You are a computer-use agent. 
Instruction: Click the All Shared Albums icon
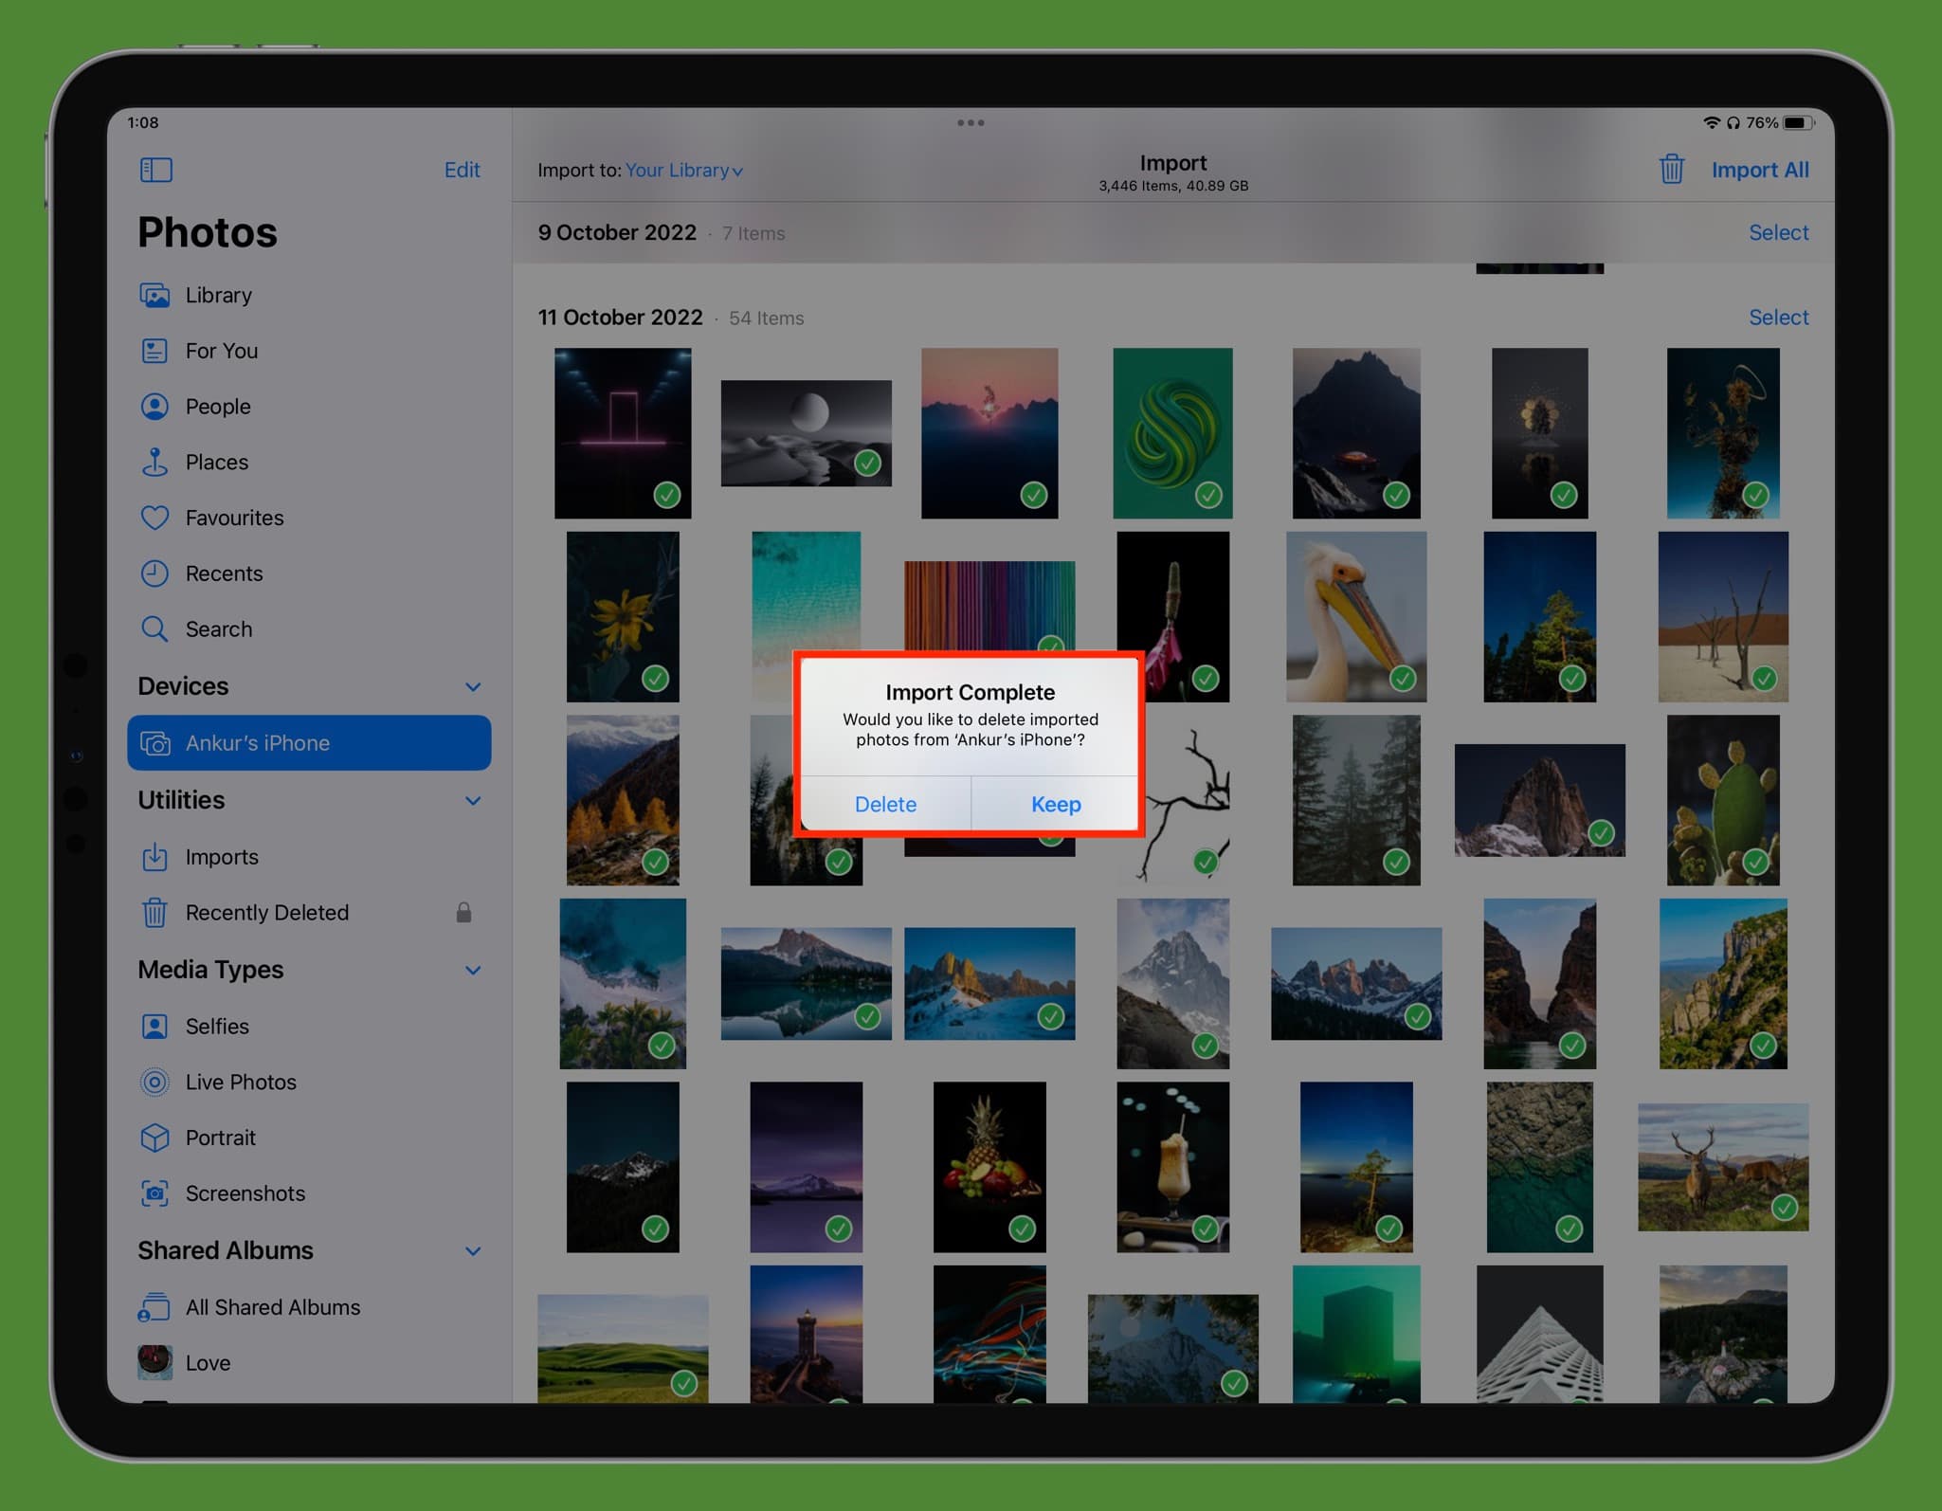[x=154, y=1307]
